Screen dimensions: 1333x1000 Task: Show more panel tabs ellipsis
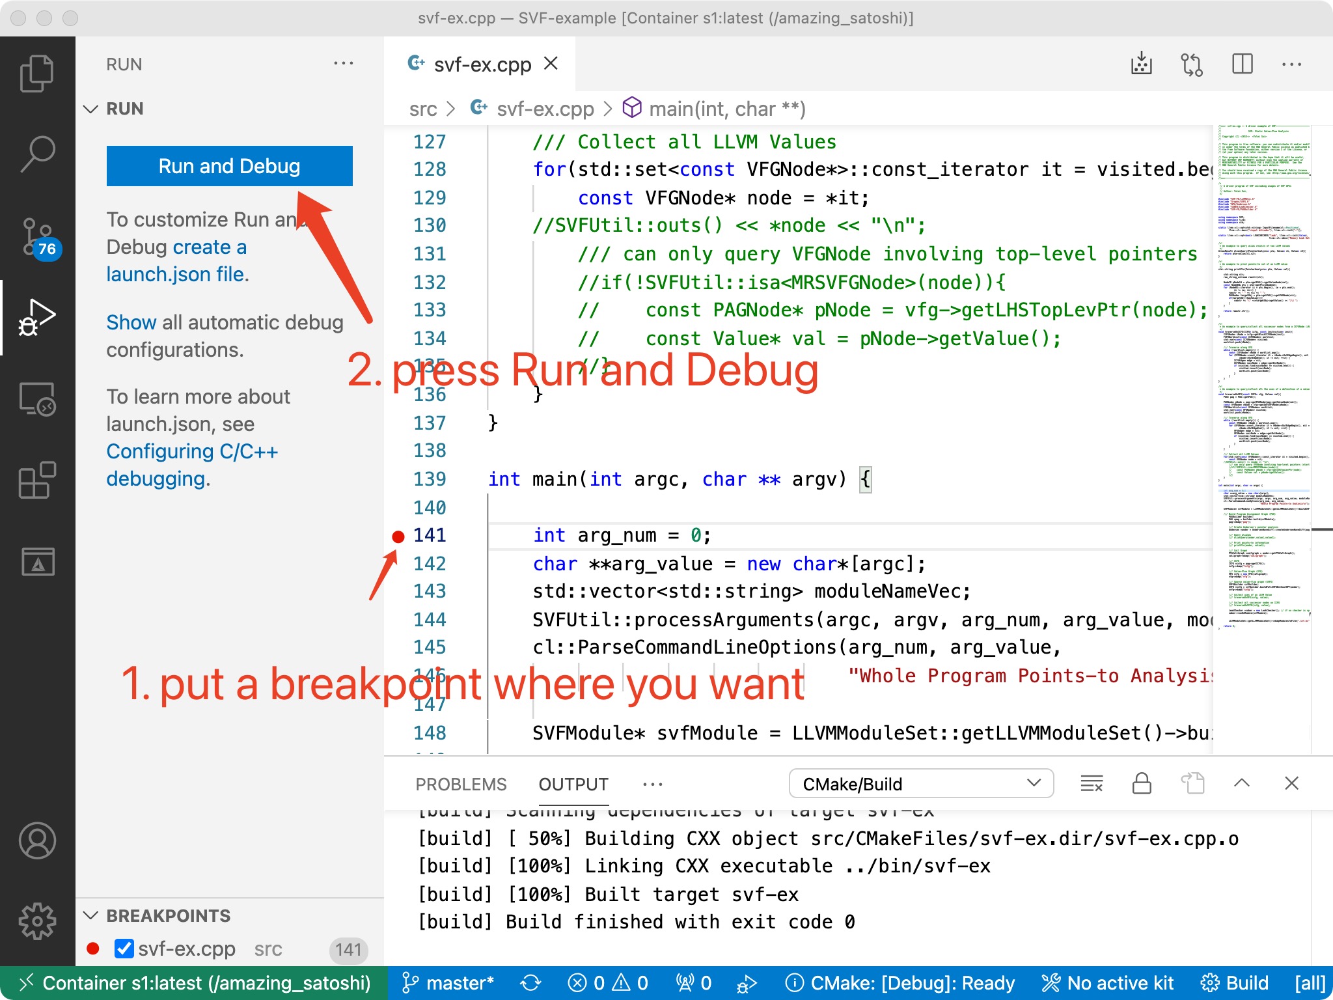click(x=652, y=784)
